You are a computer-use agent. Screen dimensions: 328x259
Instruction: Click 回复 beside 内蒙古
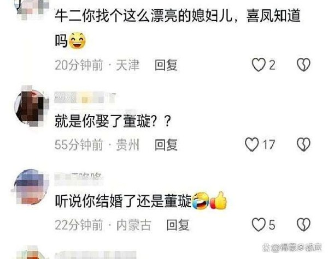tap(178, 225)
